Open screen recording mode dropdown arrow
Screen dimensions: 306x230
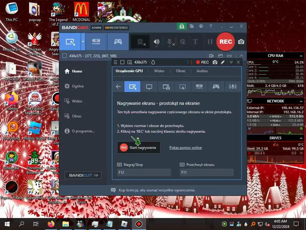click(x=83, y=42)
